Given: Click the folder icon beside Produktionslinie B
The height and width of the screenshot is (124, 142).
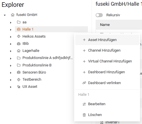Looking at the screenshot, I should (x=19, y=65).
